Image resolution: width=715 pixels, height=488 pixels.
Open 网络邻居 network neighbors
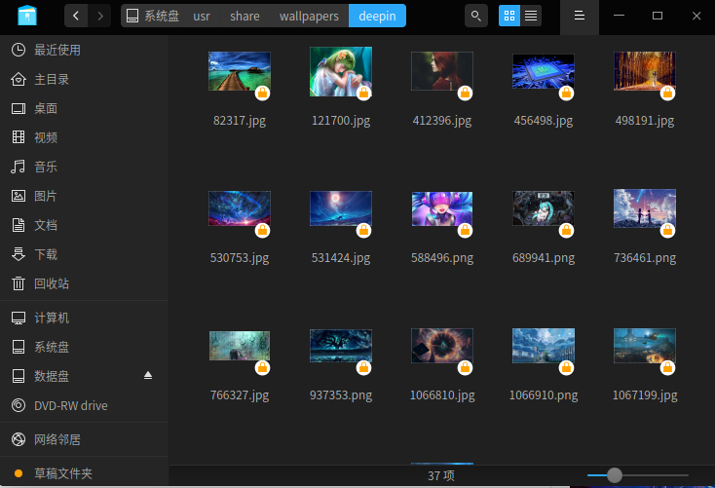point(85,439)
